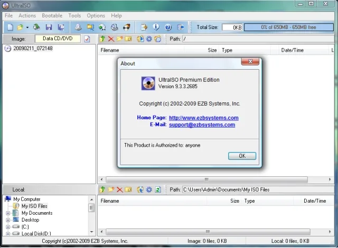
Task: Select the 20090211_072148 image root node
Action: coord(33,48)
